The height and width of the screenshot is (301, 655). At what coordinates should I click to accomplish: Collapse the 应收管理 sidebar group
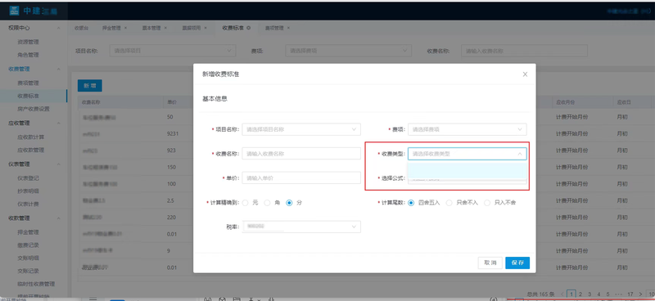tap(58, 124)
